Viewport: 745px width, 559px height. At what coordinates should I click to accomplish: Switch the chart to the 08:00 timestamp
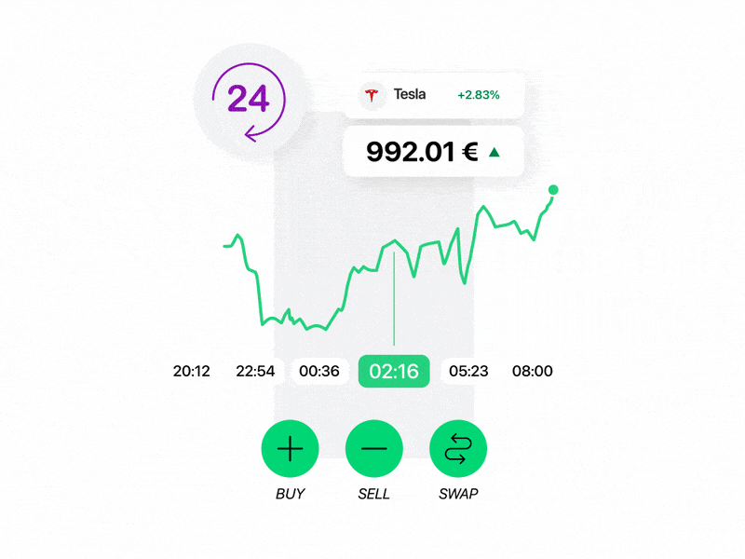click(x=532, y=371)
